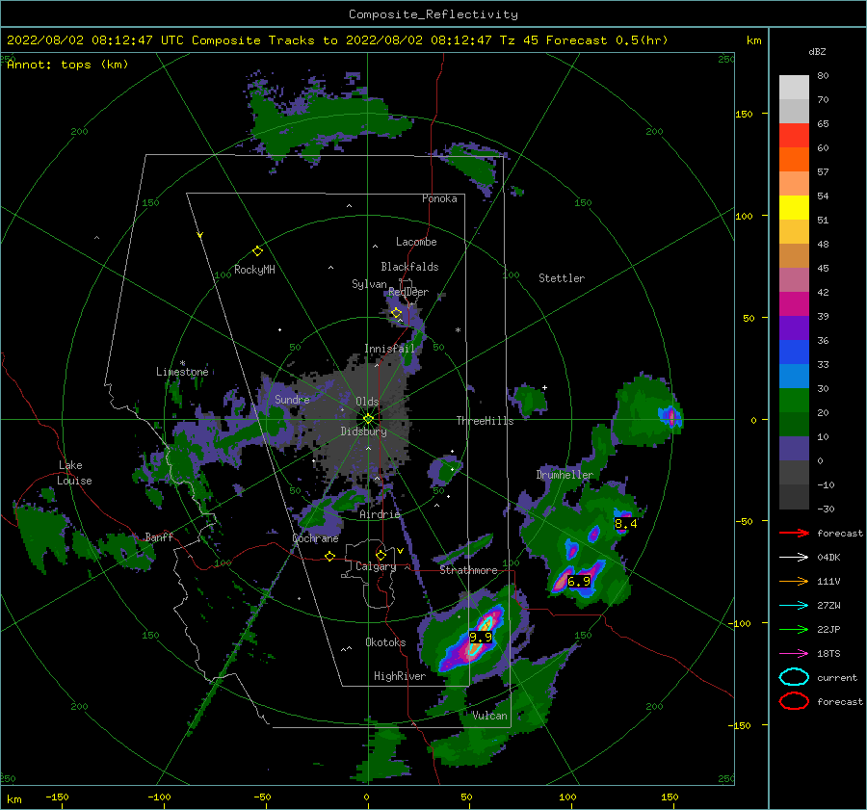Click the Vulcan town label

tap(489, 716)
